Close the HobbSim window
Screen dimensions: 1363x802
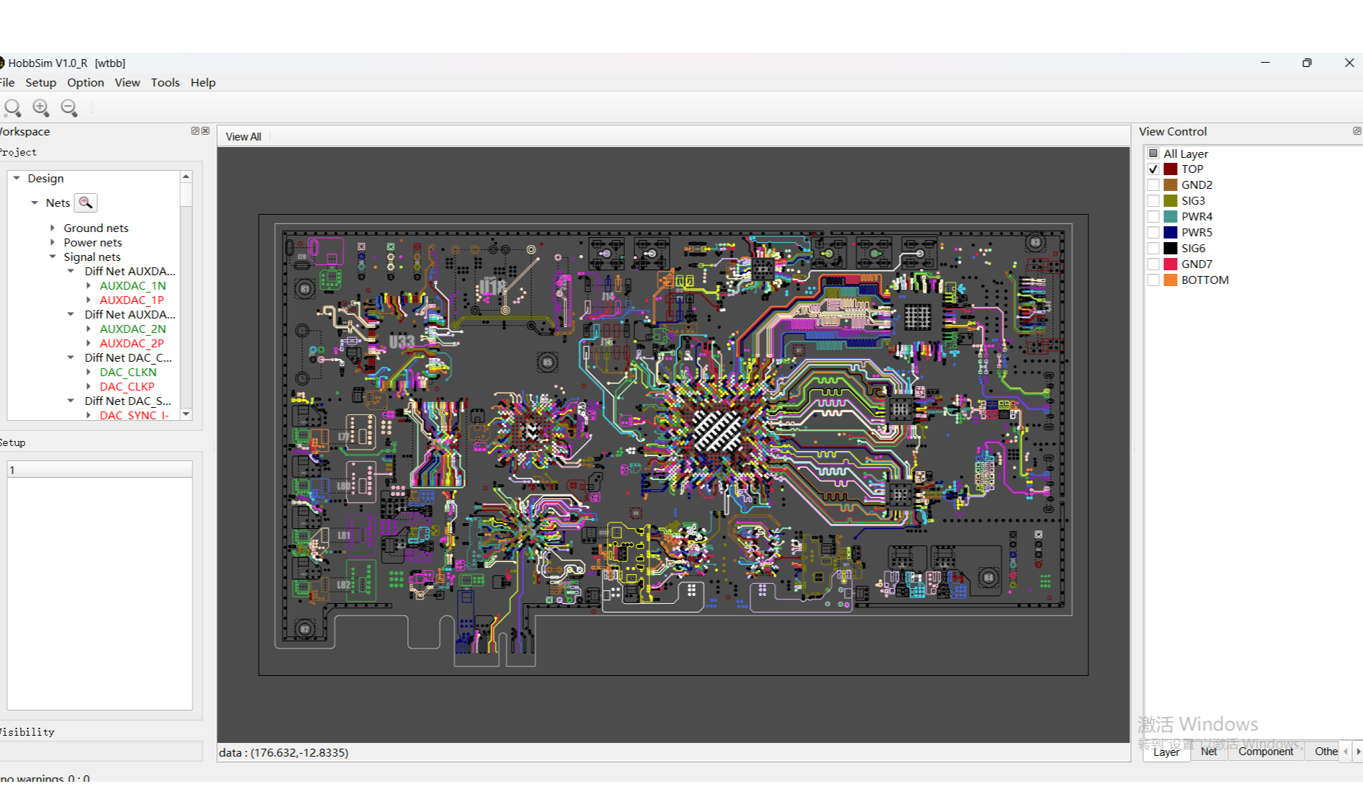click(1349, 63)
